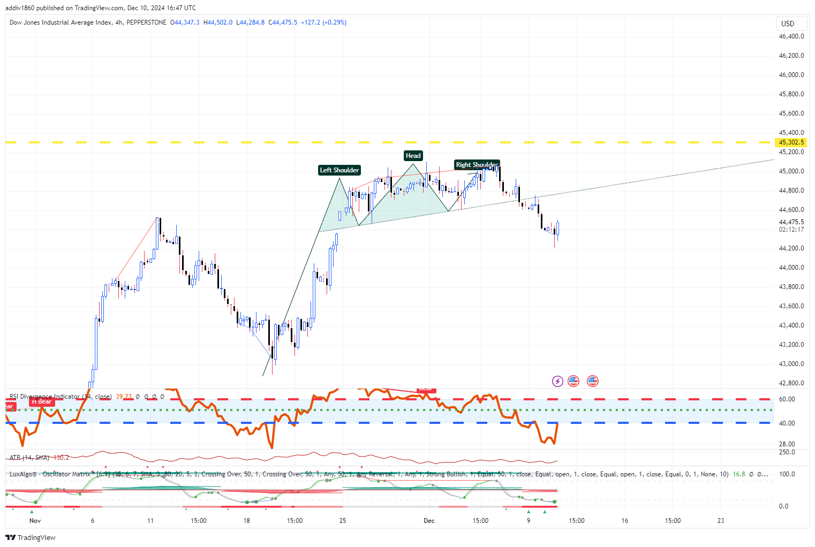Select the RSI Divergence Indicator legend
The height and width of the screenshot is (547, 815).
coord(61,397)
